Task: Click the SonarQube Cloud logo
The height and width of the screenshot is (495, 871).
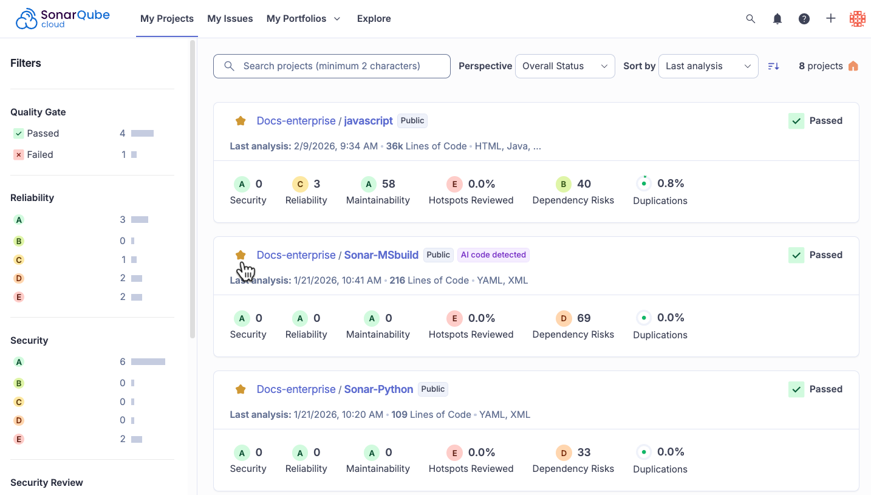Action: (x=63, y=19)
